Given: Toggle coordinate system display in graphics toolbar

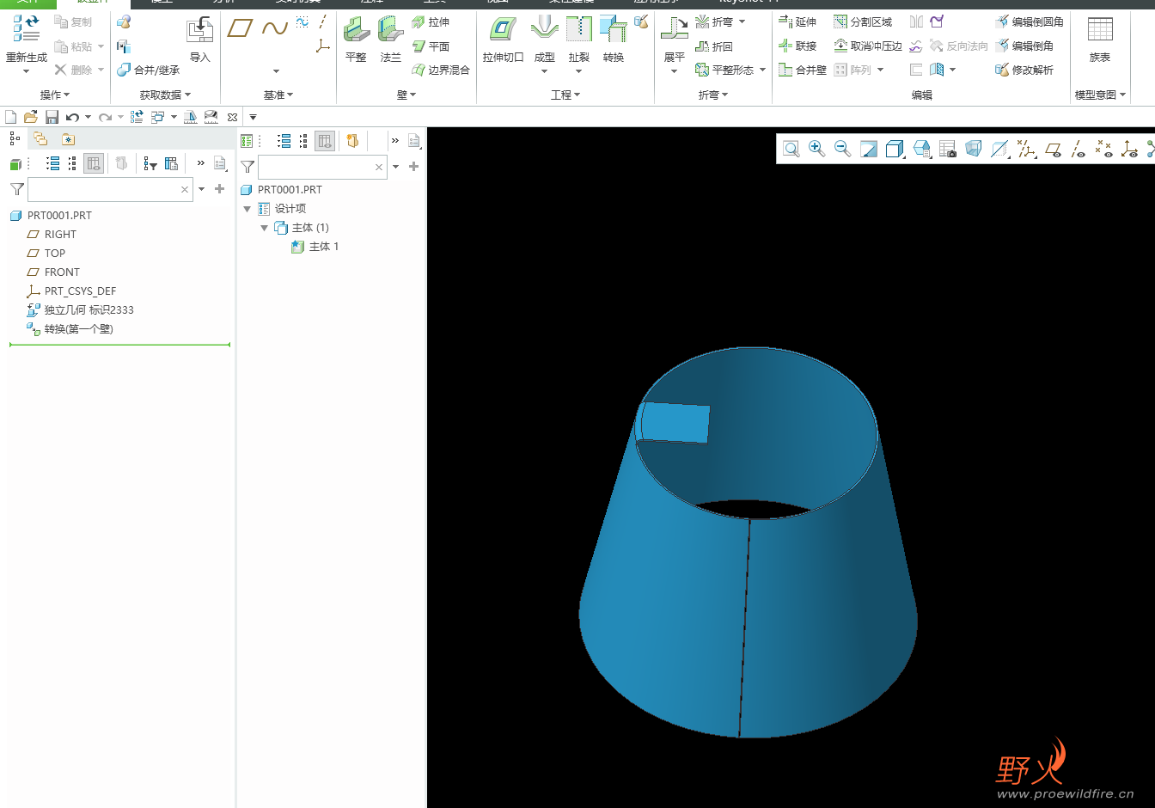Looking at the screenshot, I should click(1130, 149).
